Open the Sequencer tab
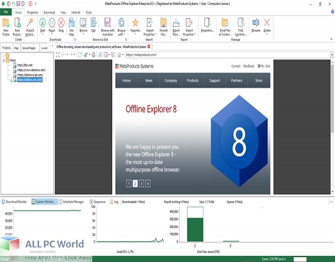 (x=98, y=201)
